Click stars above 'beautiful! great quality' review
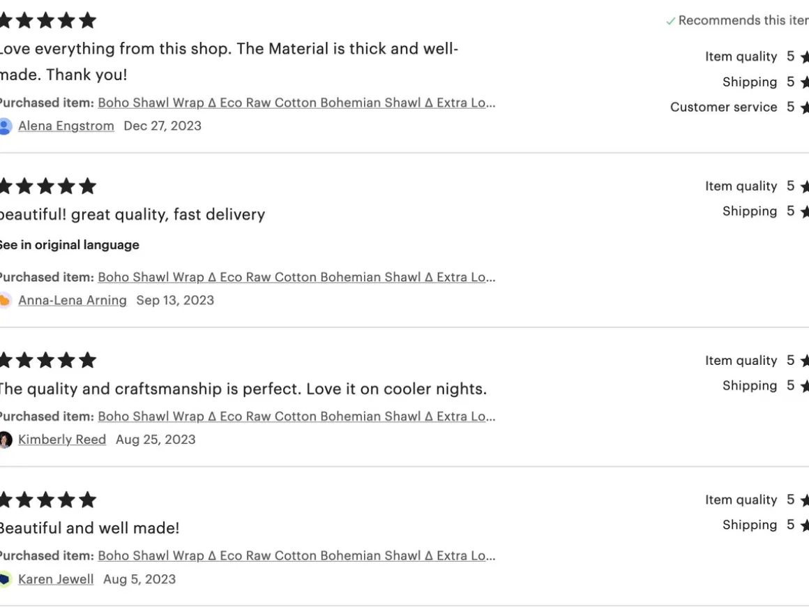The height and width of the screenshot is (607, 809). [46, 186]
